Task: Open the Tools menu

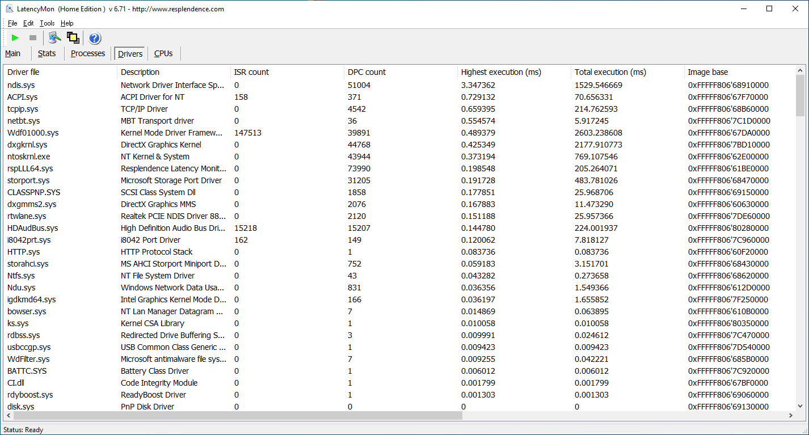Action: pyautogui.click(x=47, y=23)
